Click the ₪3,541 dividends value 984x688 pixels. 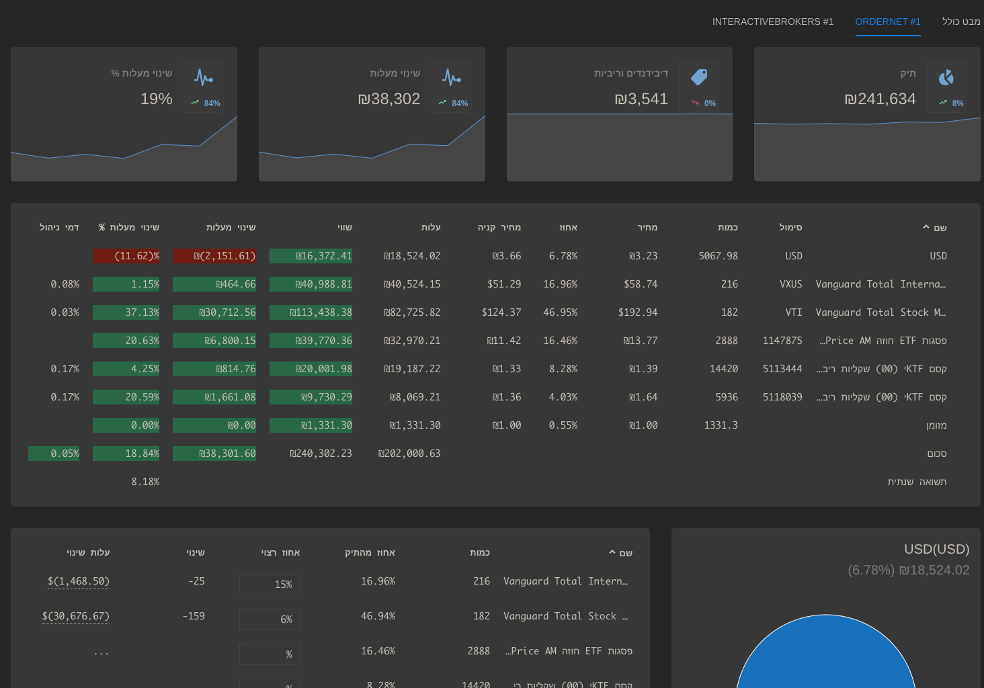pos(641,99)
